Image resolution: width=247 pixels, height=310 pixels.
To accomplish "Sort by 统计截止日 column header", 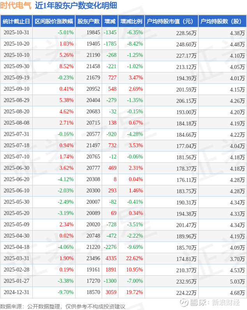I will [16, 21].
